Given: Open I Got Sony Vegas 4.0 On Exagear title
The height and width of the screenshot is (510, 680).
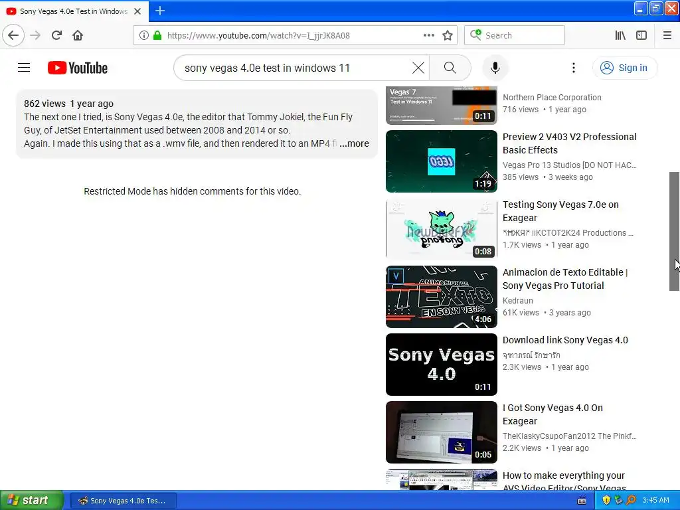Looking at the screenshot, I should (552, 414).
